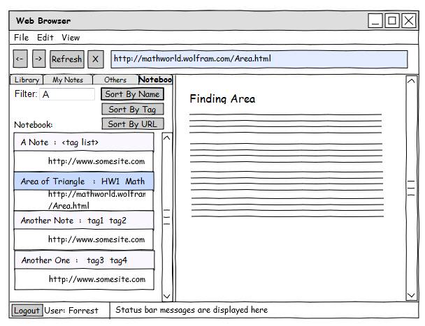Screen dimensions: 425x326
Task: Click the 'Finding Area' page heading
Action: pos(222,98)
